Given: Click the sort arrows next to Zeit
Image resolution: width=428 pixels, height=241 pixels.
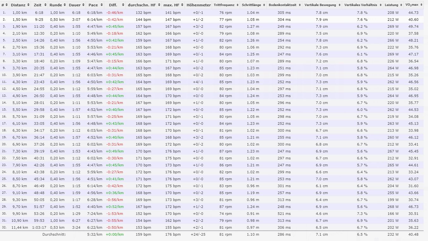Looking at the screenshot, I should pos(45,5).
